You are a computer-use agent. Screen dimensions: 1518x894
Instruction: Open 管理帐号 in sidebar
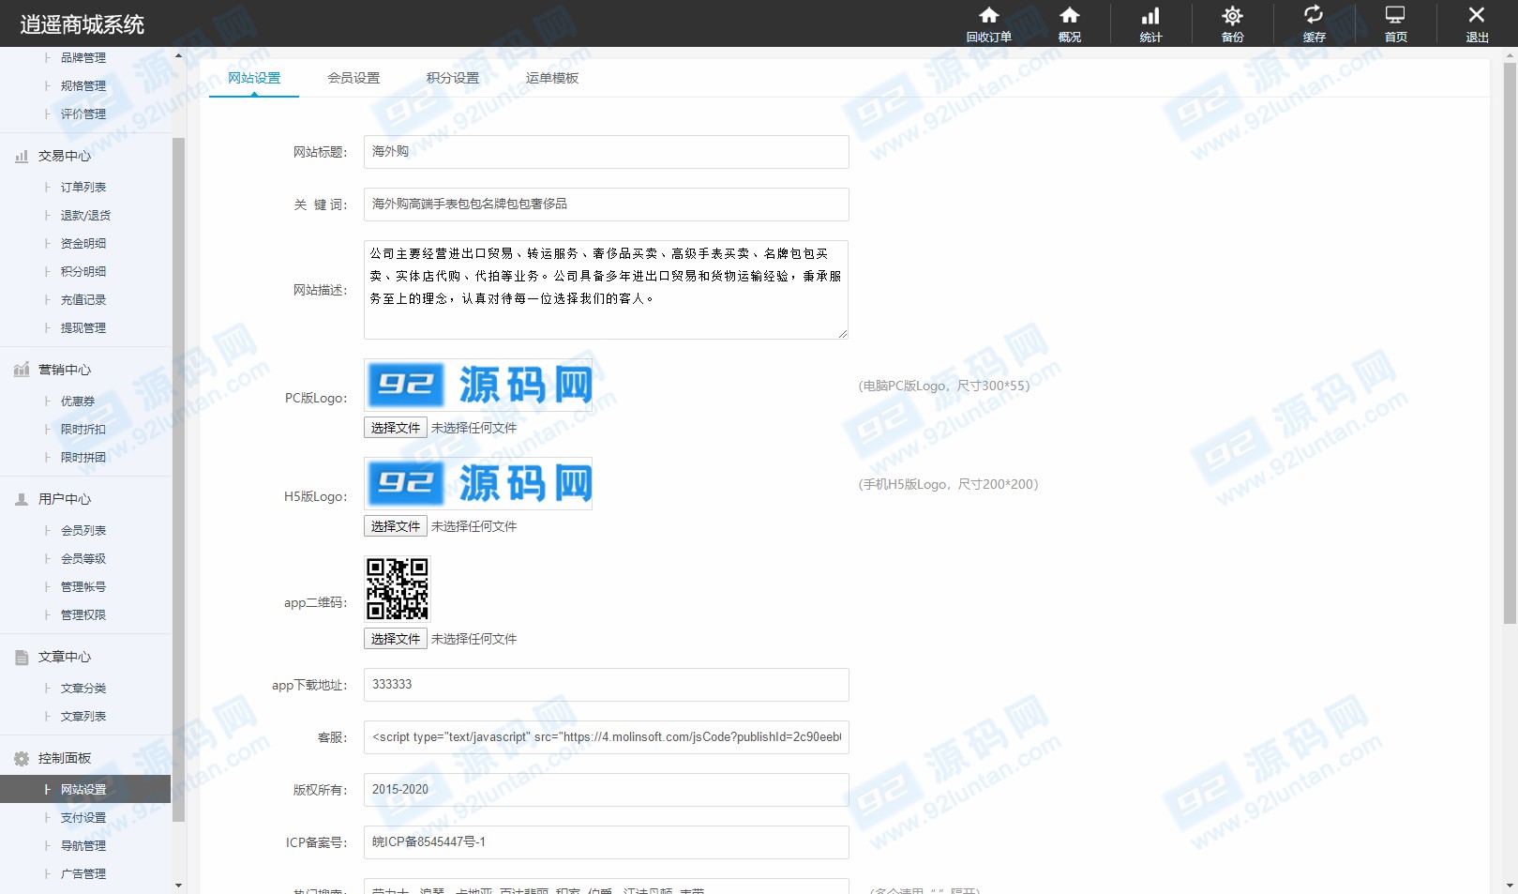coord(83,587)
